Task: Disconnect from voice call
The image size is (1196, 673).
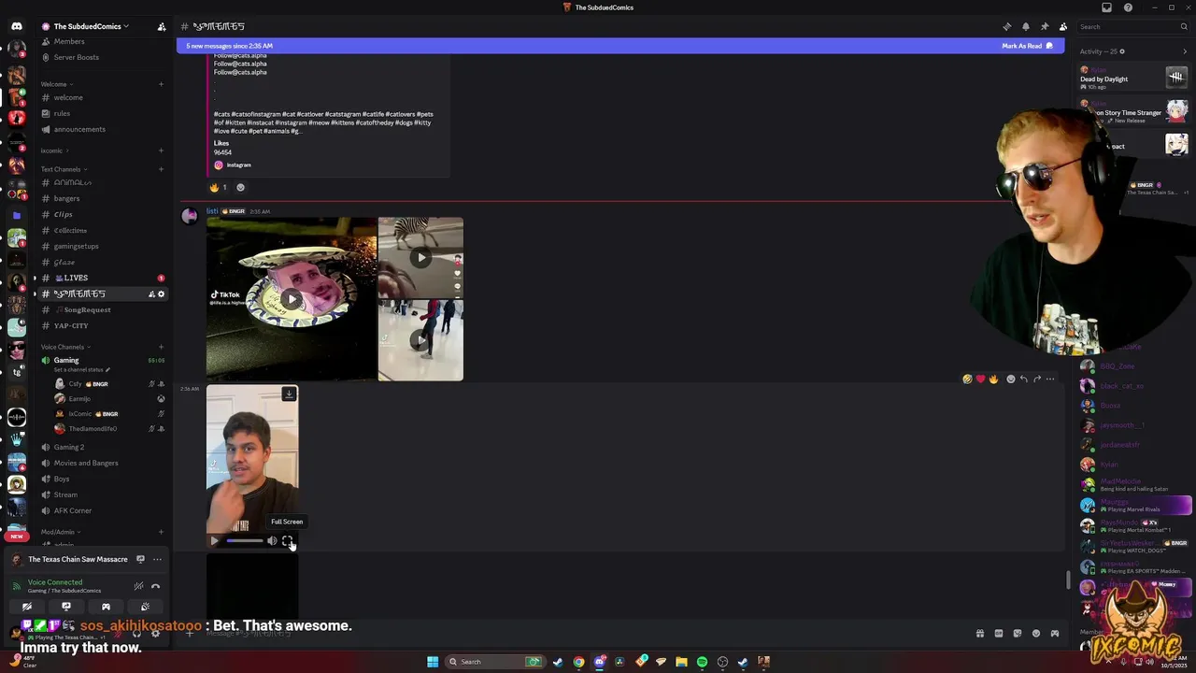Action: tap(155, 586)
